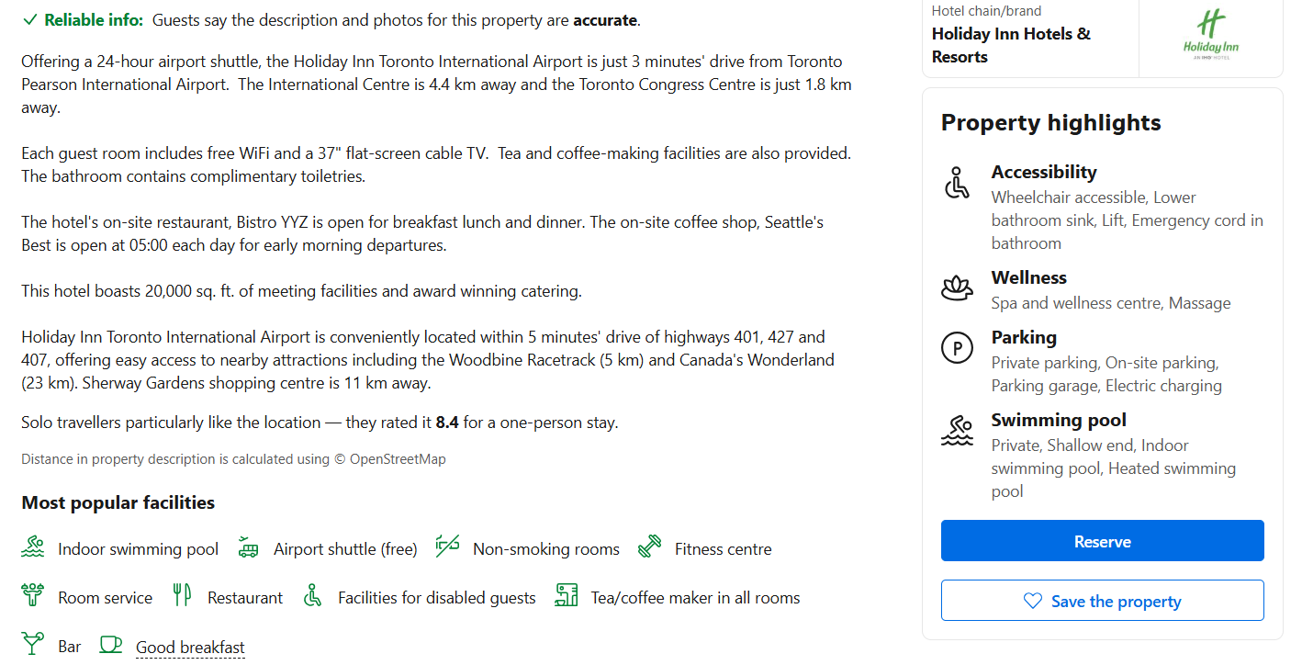
Task: Click the bar cocktail glass icon
Action: tap(33, 645)
